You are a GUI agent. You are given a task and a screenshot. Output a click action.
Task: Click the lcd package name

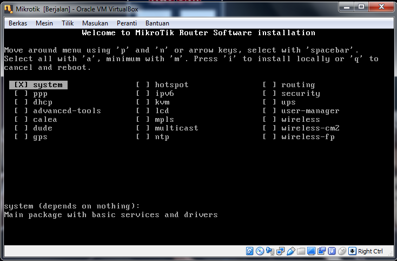[162, 111]
